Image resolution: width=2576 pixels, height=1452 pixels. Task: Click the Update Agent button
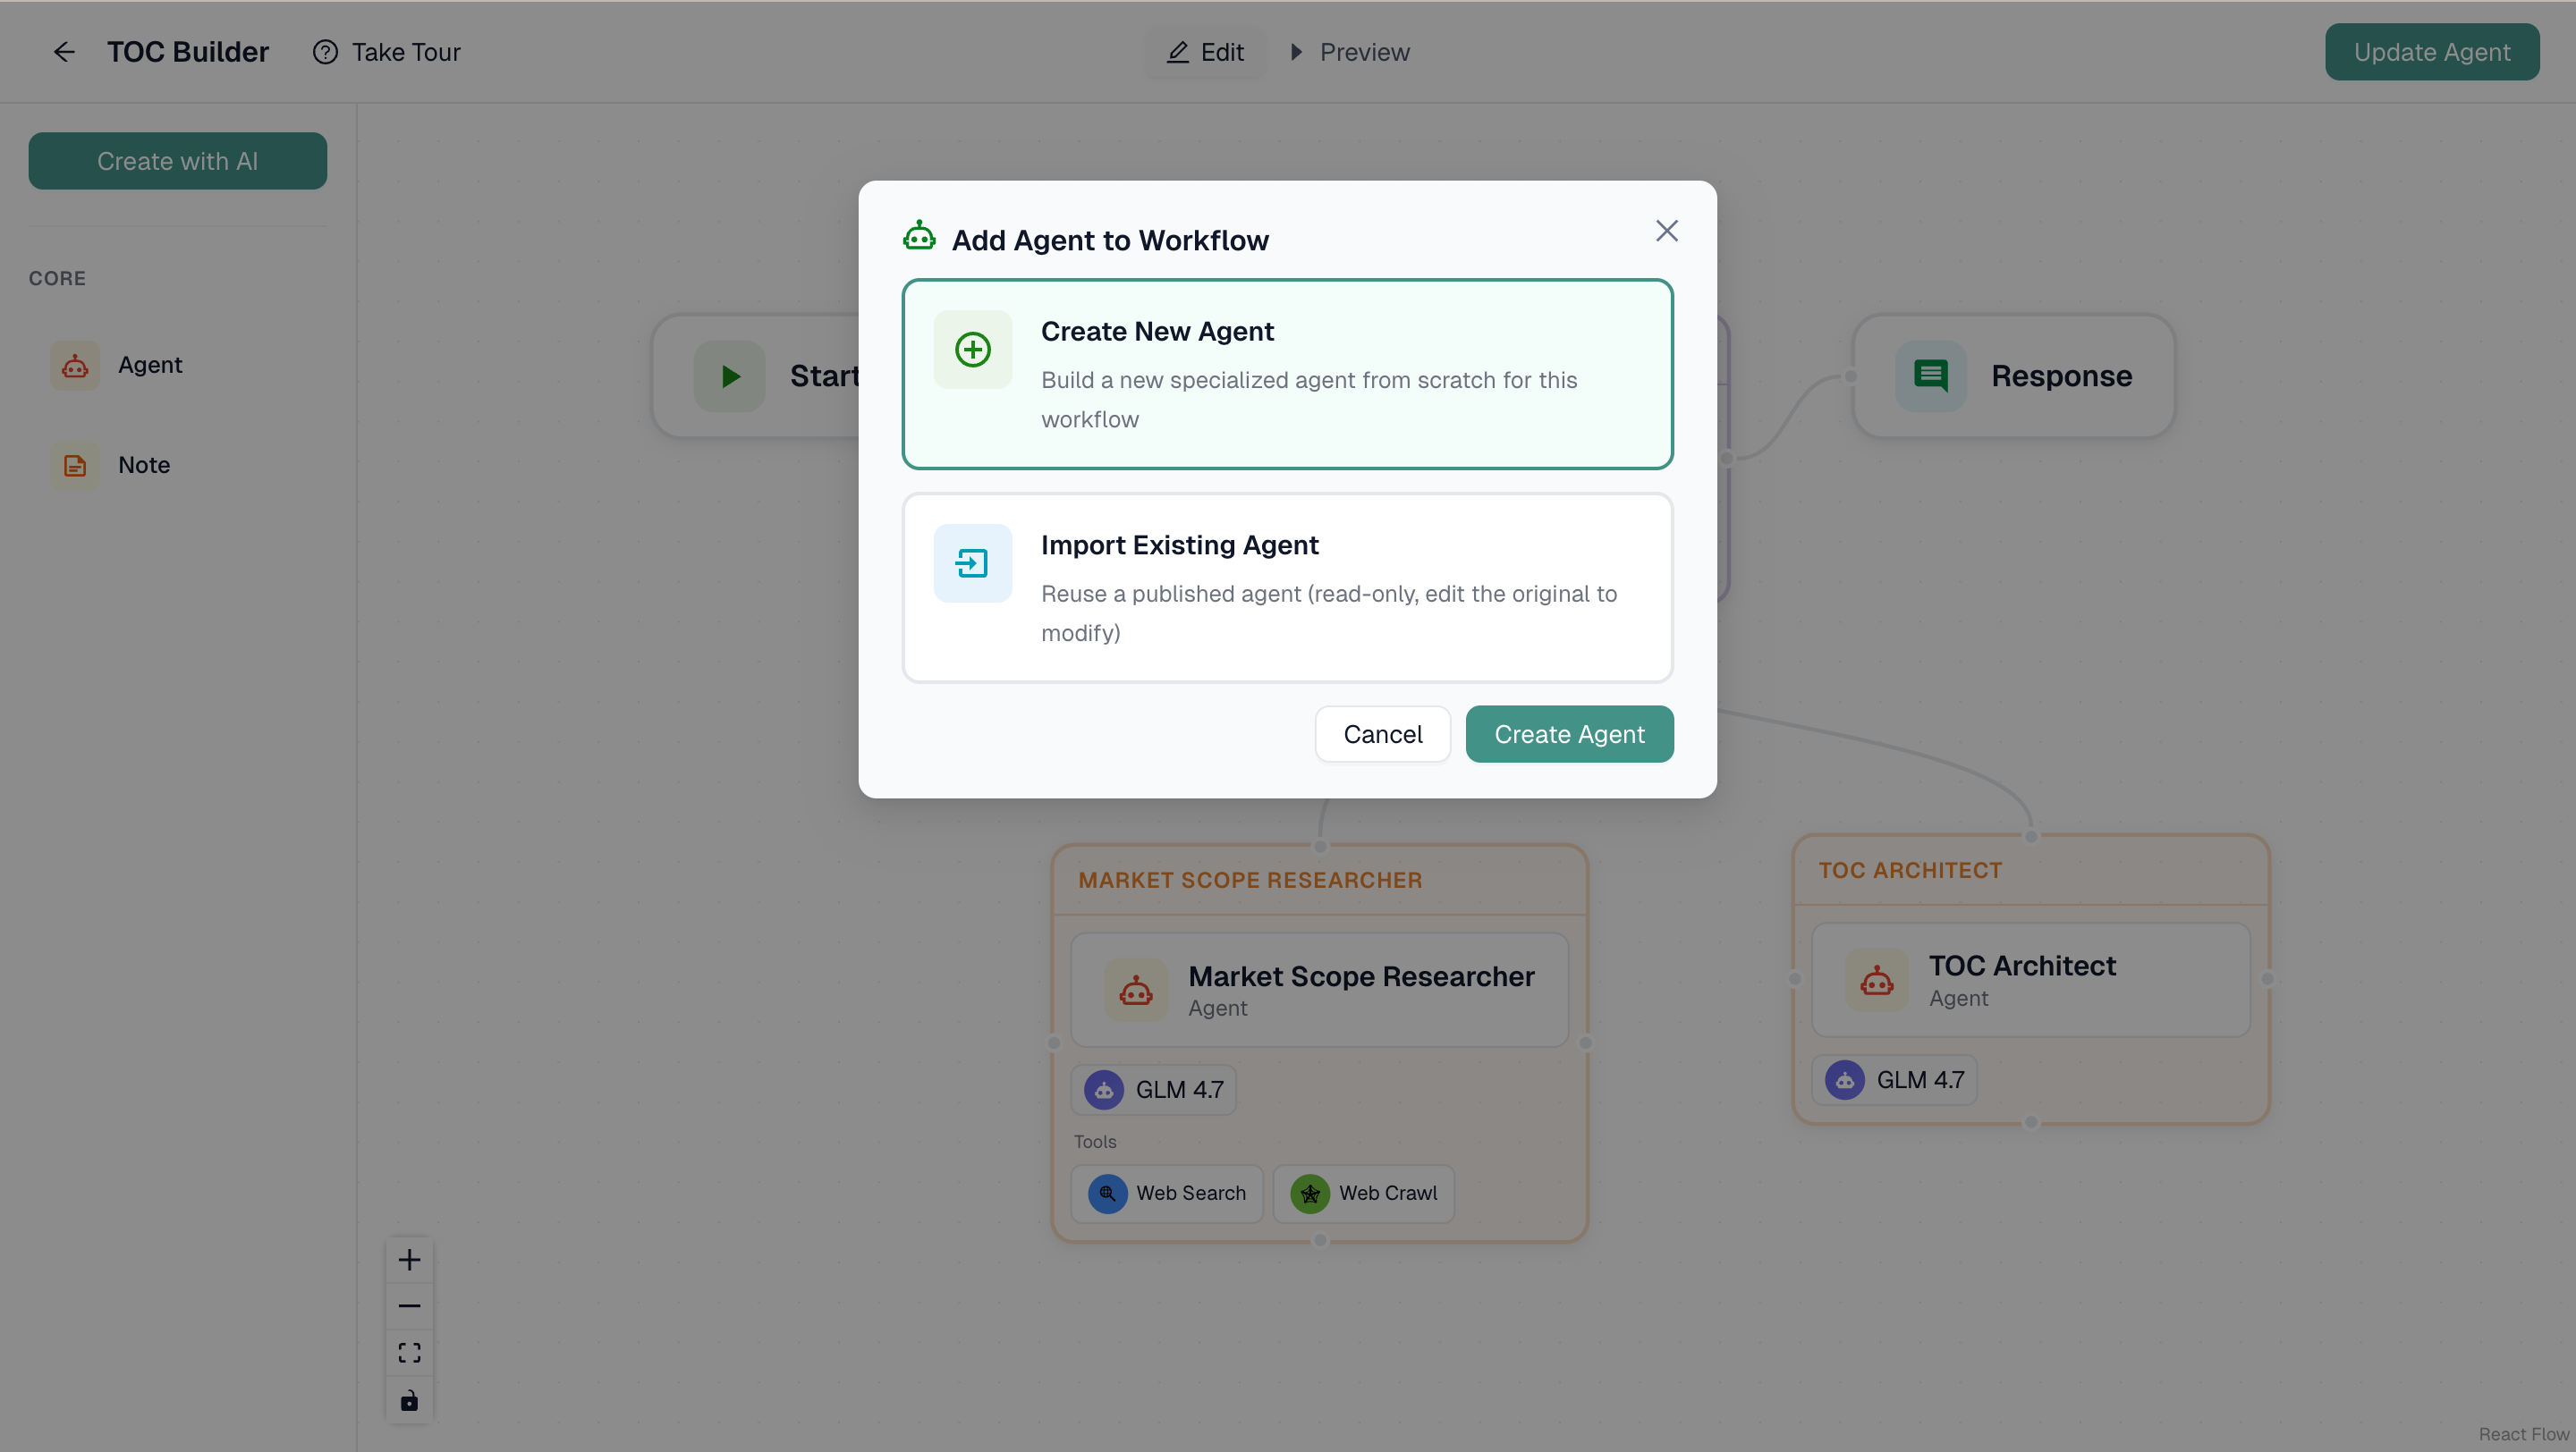tap(2433, 52)
